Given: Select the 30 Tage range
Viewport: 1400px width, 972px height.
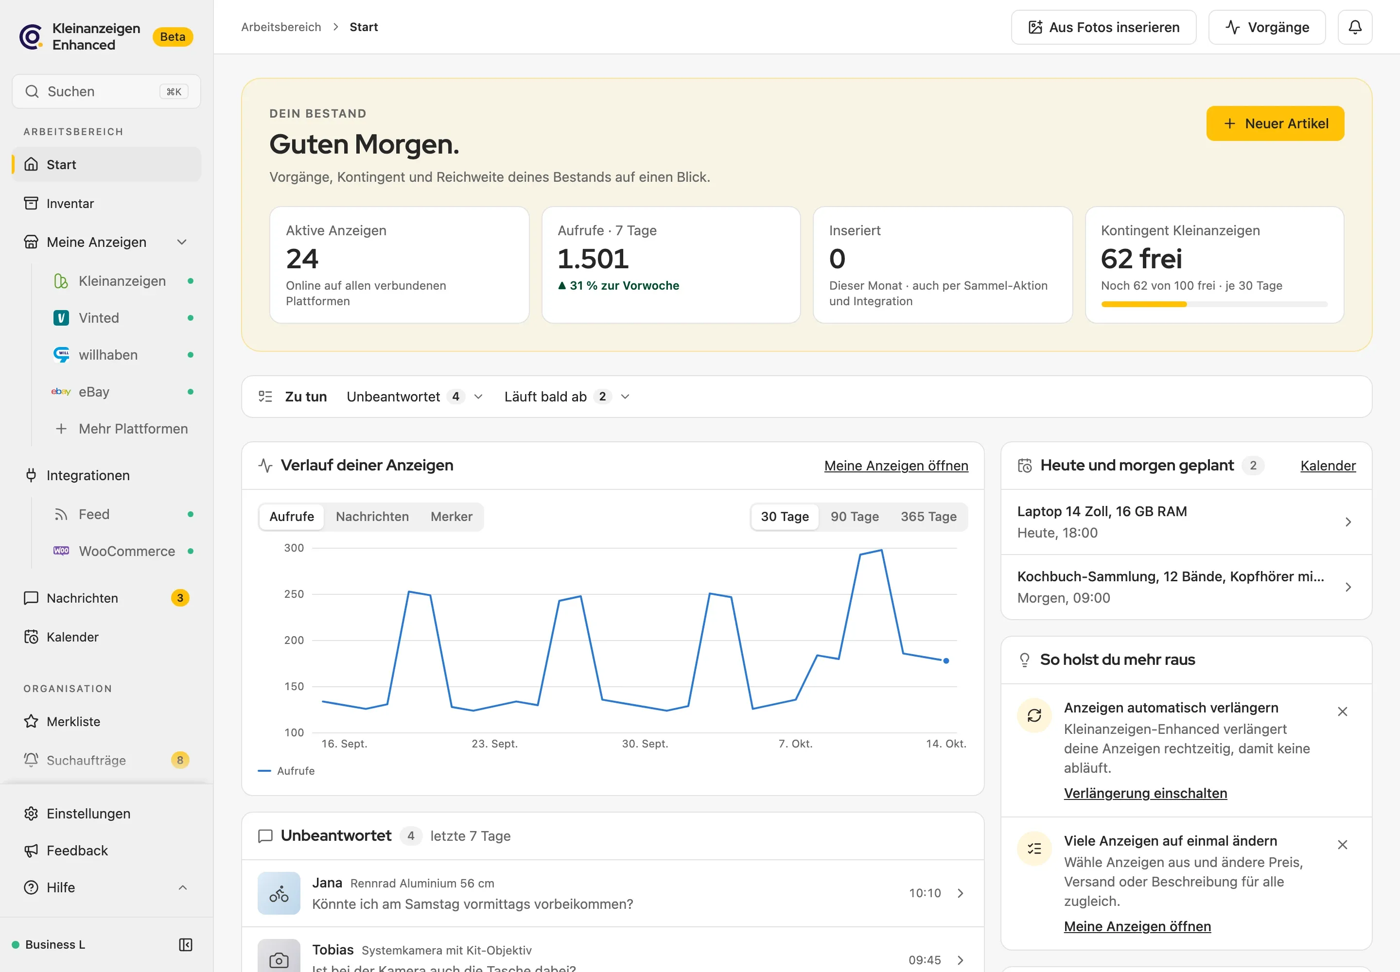Looking at the screenshot, I should coord(784,517).
